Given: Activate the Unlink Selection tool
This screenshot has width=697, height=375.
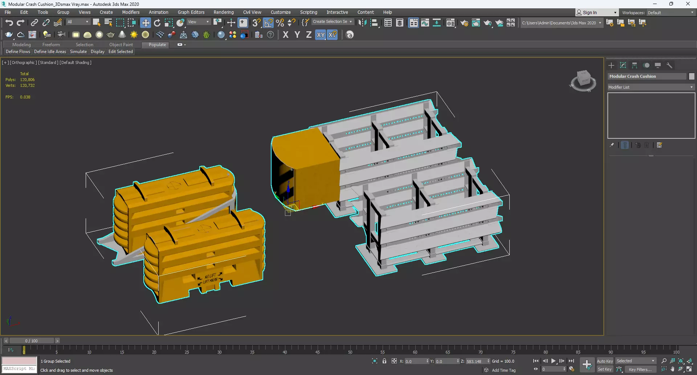Looking at the screenshot, I should point(46,23).
